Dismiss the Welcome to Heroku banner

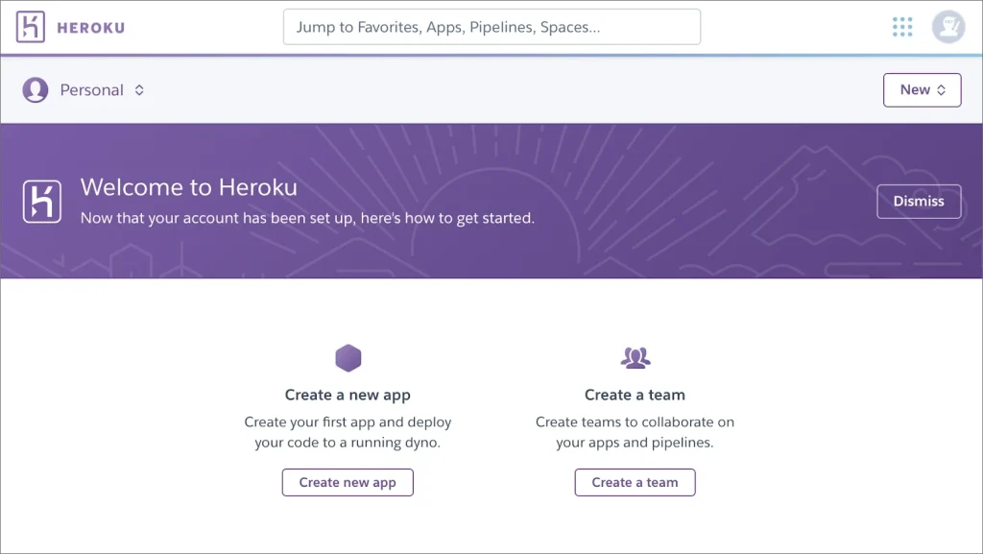(x=919, y=202)
